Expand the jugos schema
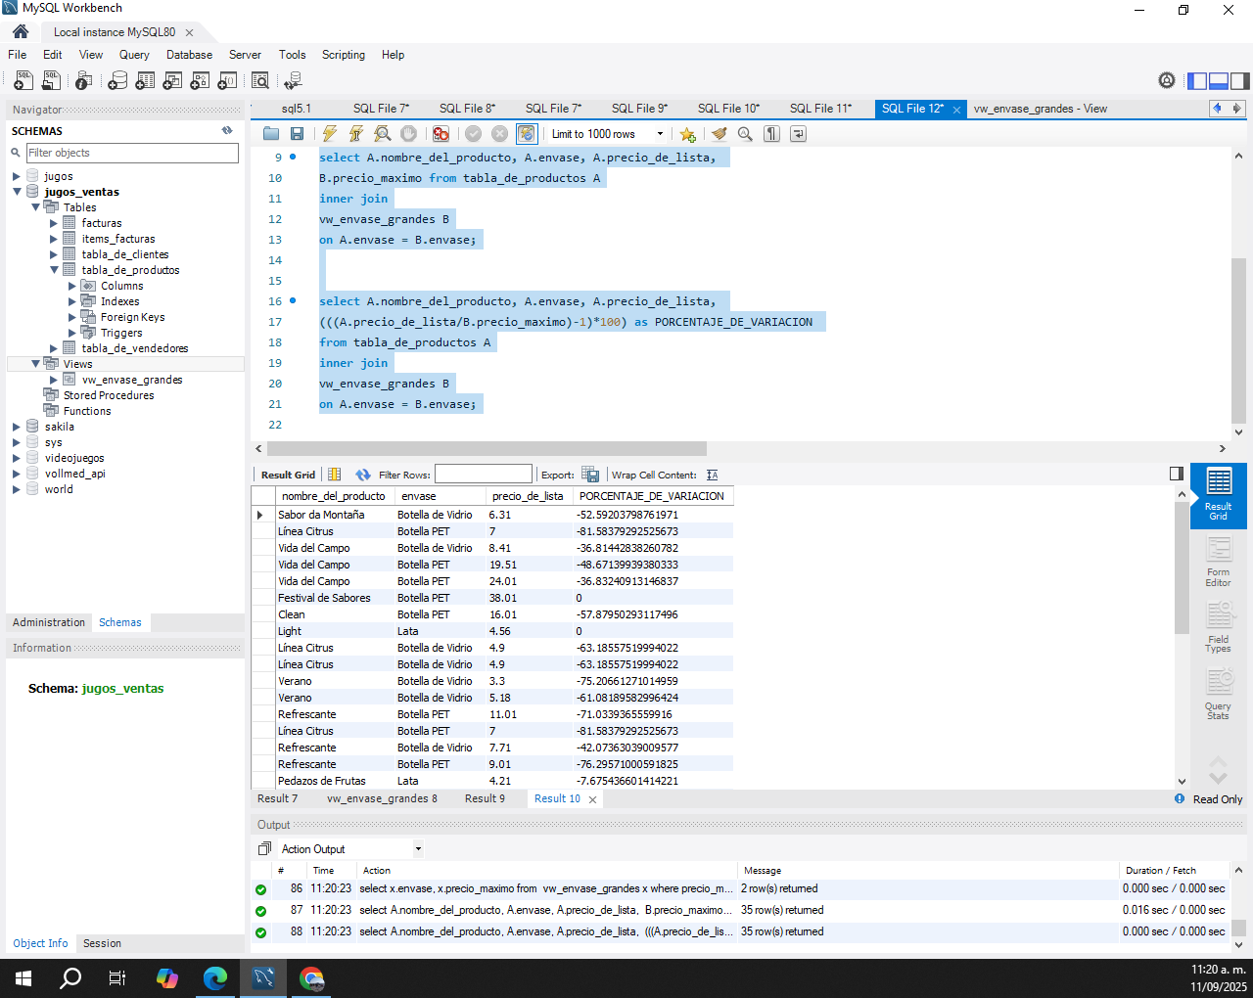1253x998 pixels. point(17,176)
